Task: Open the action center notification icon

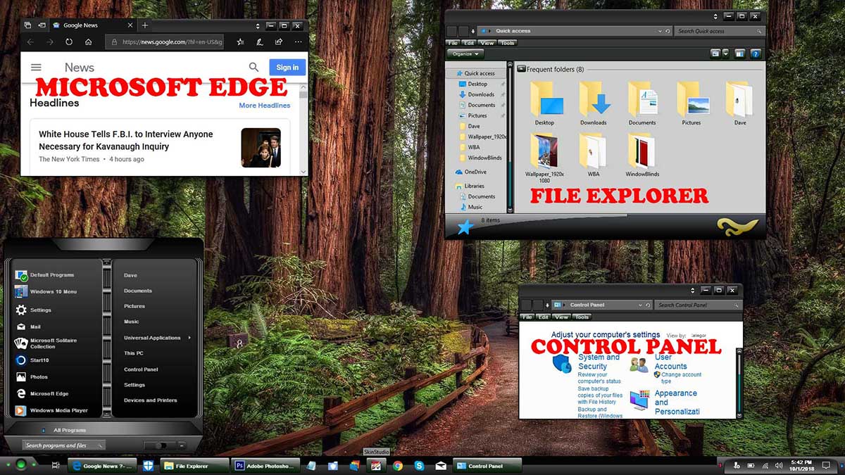Action: (827, 465)
